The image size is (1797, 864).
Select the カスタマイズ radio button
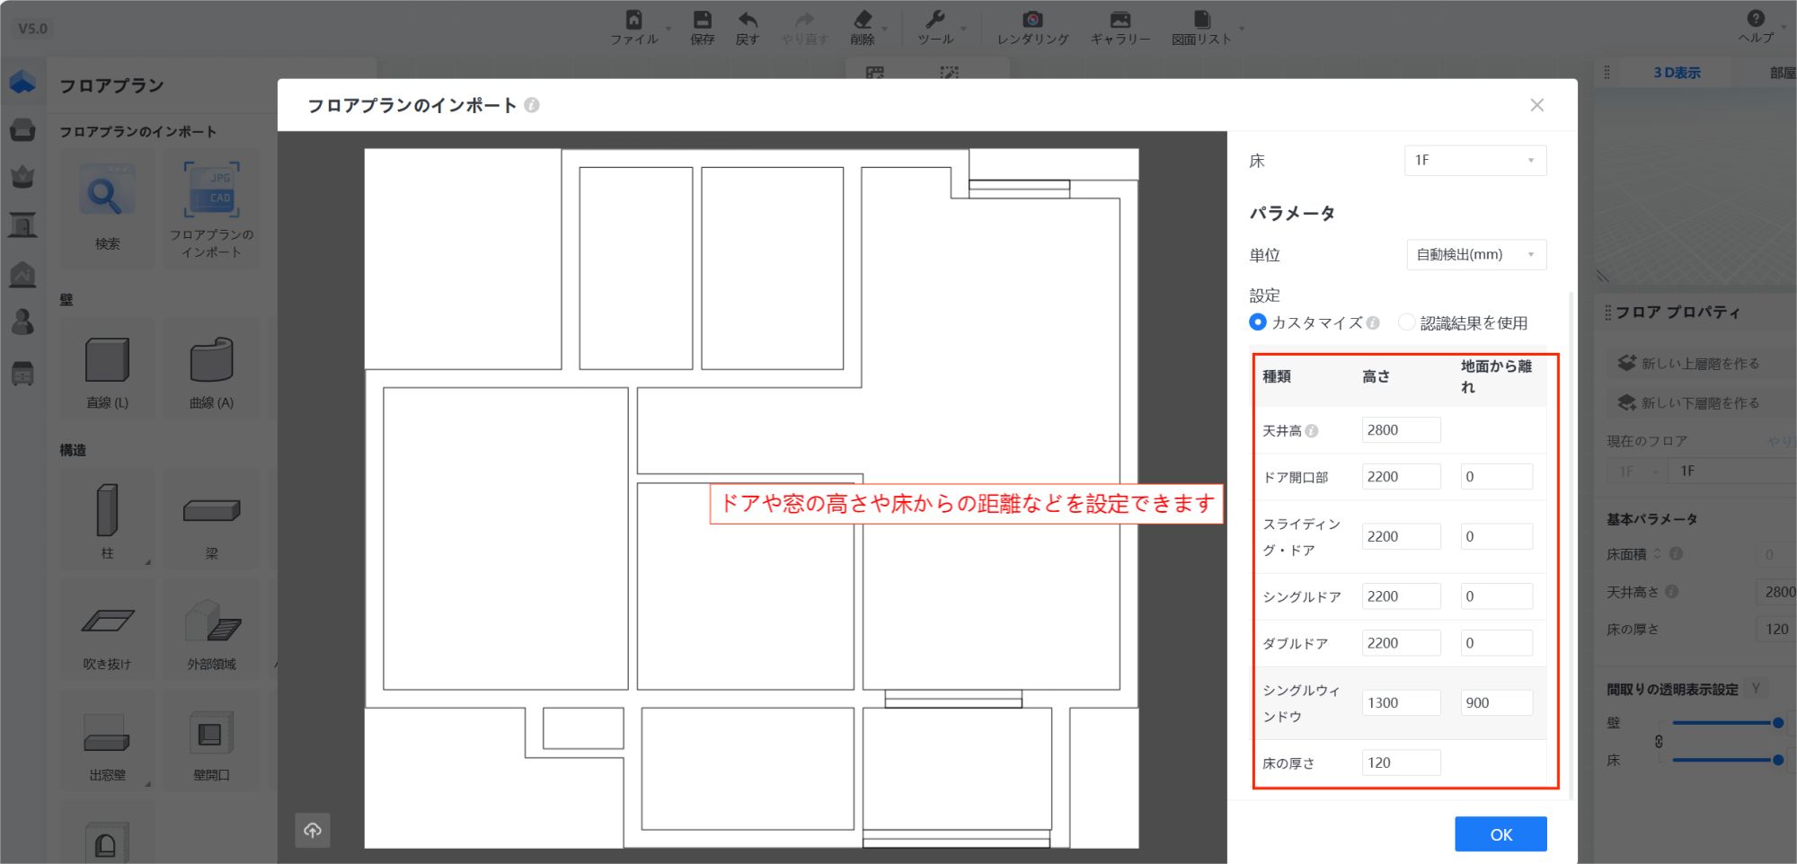tap(1258, 322)
